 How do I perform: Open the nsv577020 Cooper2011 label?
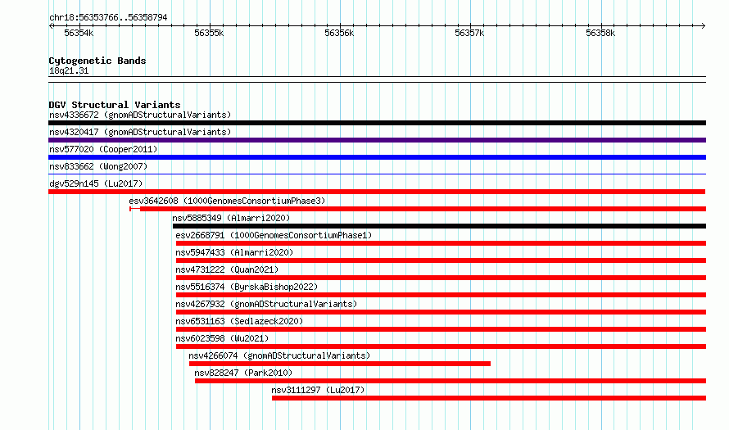[x=103, y=149]
